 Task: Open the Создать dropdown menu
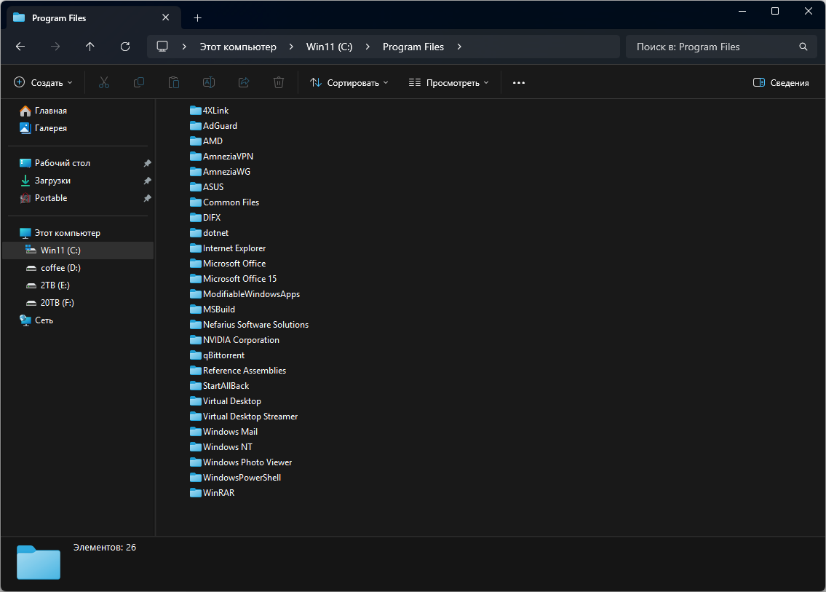click(43, 82)
